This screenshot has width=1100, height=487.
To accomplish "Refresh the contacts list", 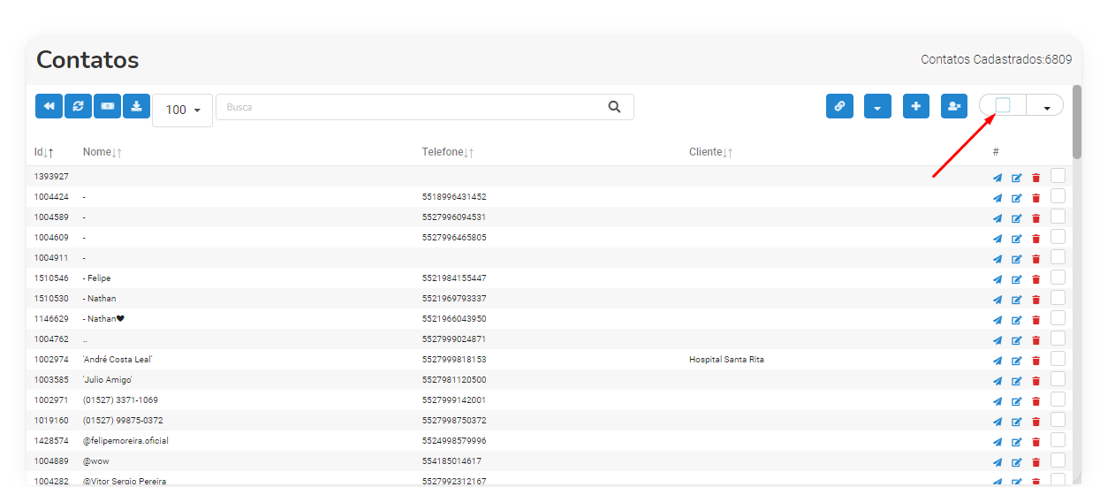I will click(78, 106).
